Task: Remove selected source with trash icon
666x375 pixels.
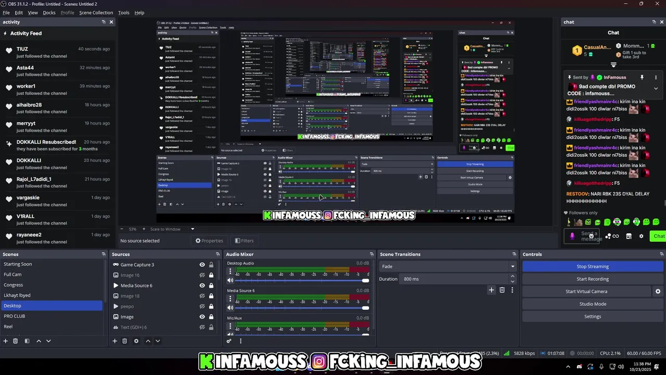Action: tap(124, 341)
